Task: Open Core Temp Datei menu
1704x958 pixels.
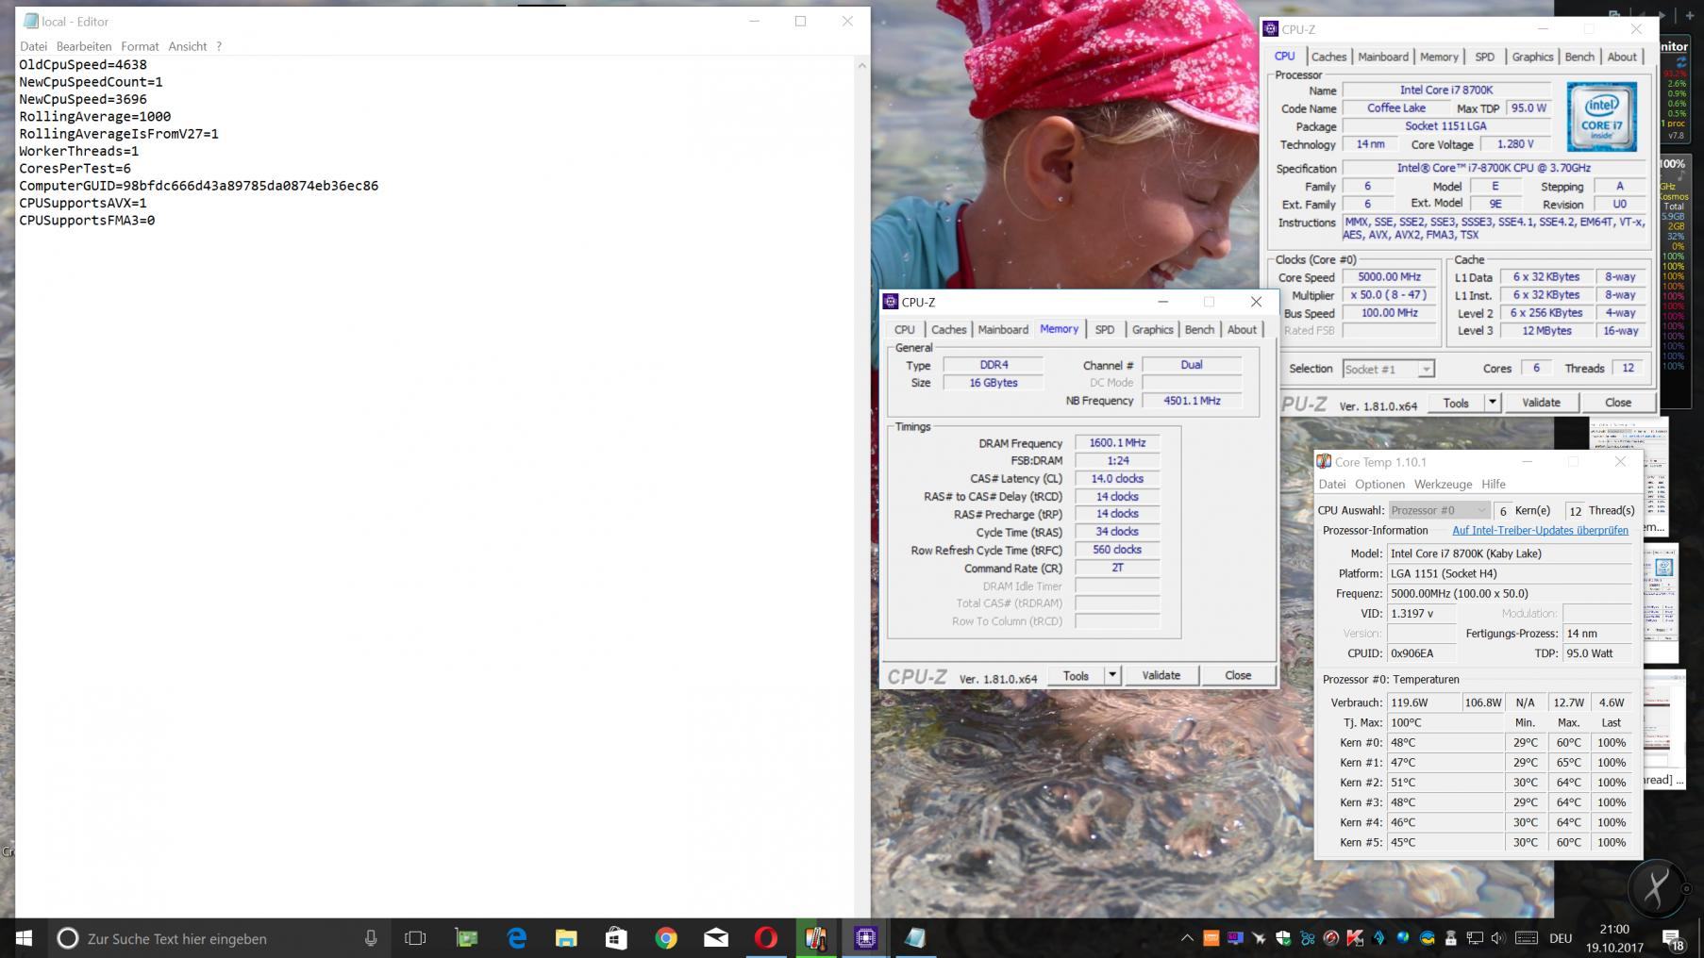Action: coord(1332,484)
